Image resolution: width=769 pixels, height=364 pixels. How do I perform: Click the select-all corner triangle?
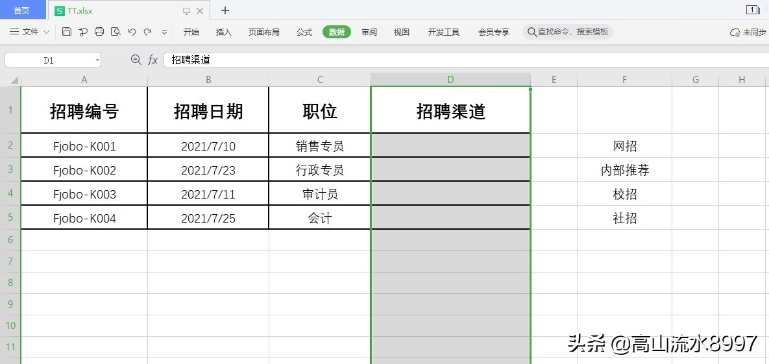(x=14, y=79)
